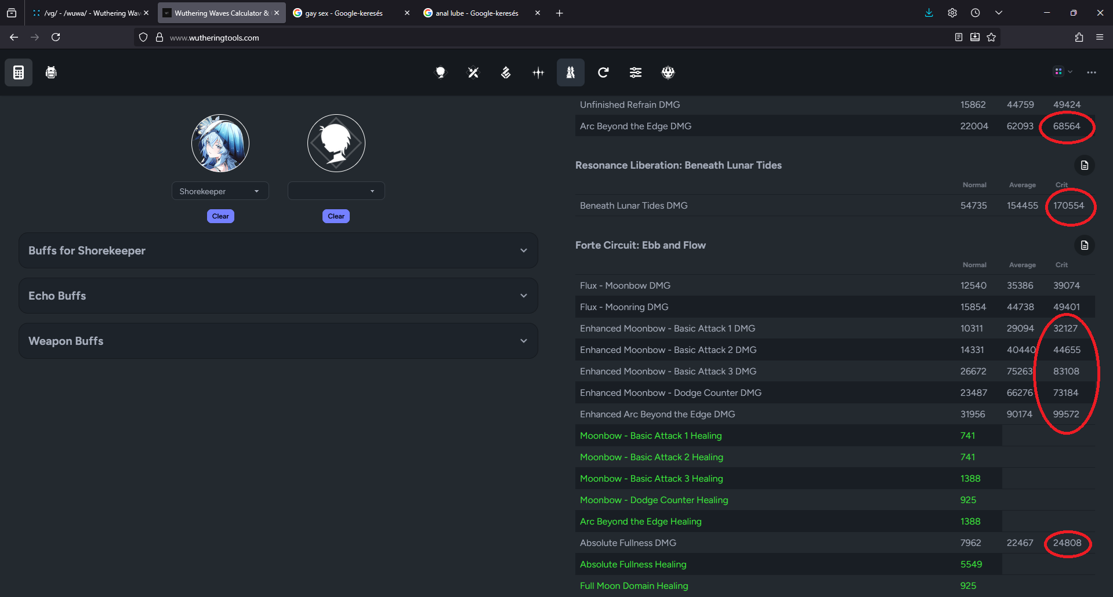Open the backpack inventory icon
This screenshot has width=1113, height=597.
point(51,72)
